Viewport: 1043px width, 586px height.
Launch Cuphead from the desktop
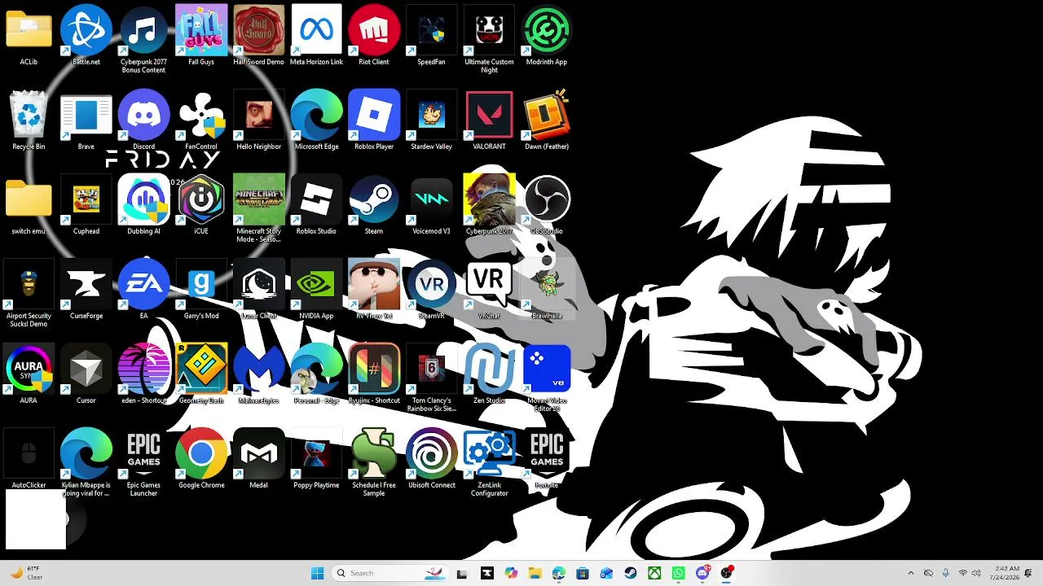(x=86, y=205)
